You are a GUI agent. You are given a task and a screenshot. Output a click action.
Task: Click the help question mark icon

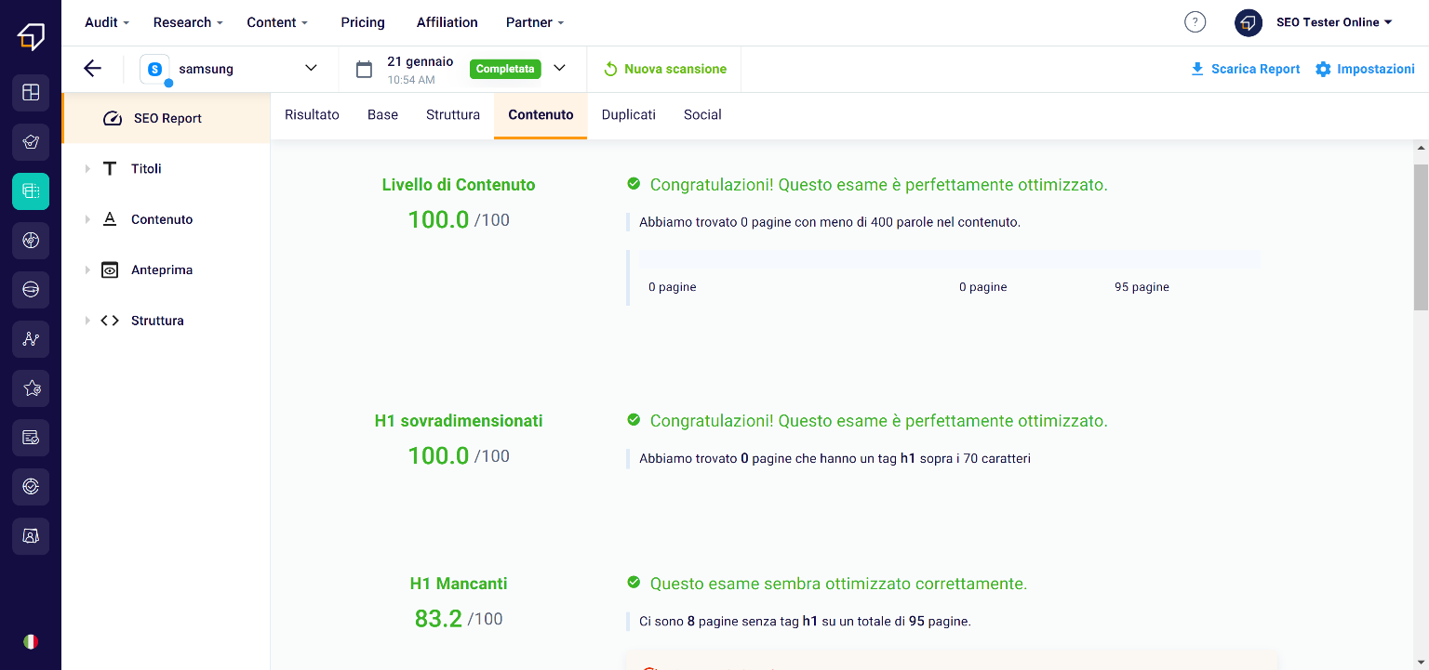[x=1195, y=21]
